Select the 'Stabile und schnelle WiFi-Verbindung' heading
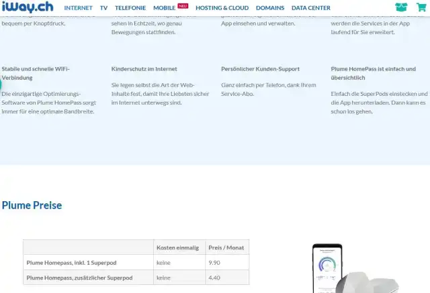The image size is (430, 293). 36,73
